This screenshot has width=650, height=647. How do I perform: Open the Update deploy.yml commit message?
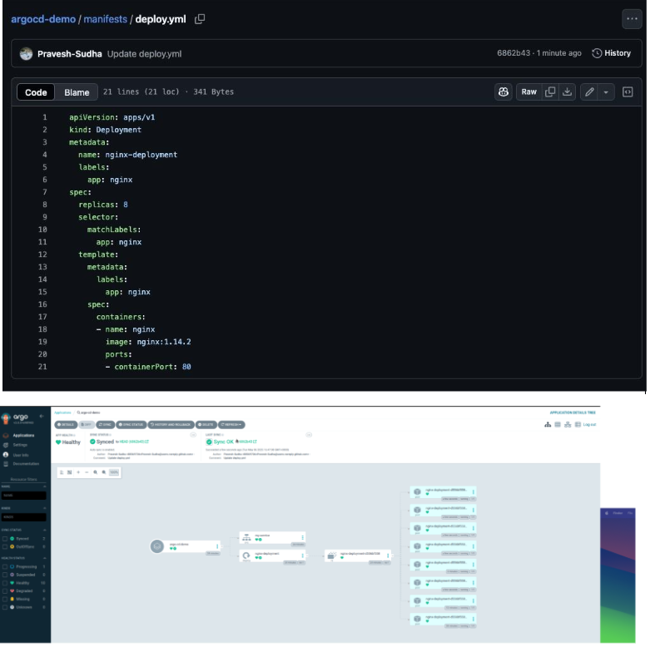(x=144, y=54)
